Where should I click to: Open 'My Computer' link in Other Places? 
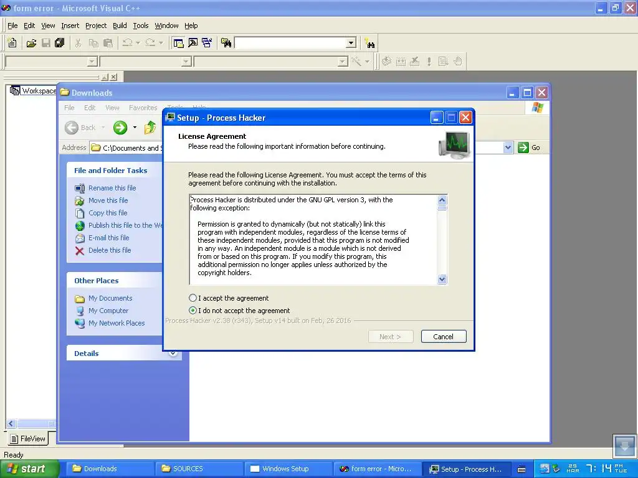coord(108,311)
